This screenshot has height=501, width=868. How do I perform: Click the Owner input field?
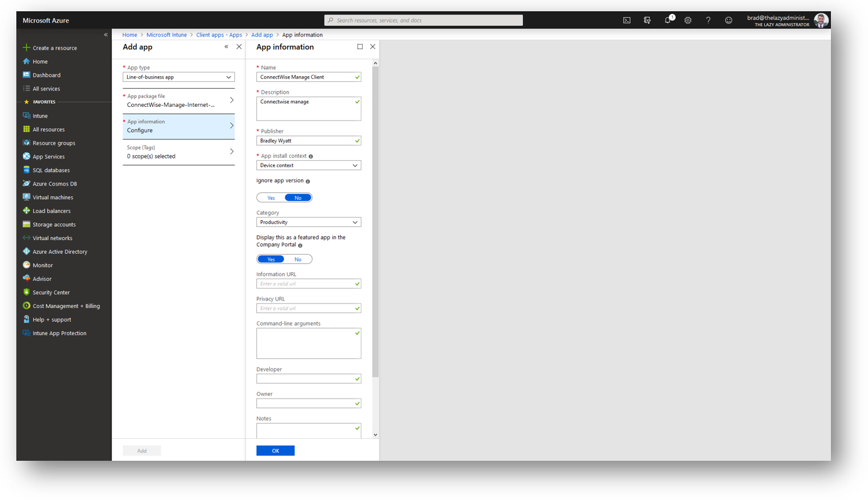coord(309,403)
